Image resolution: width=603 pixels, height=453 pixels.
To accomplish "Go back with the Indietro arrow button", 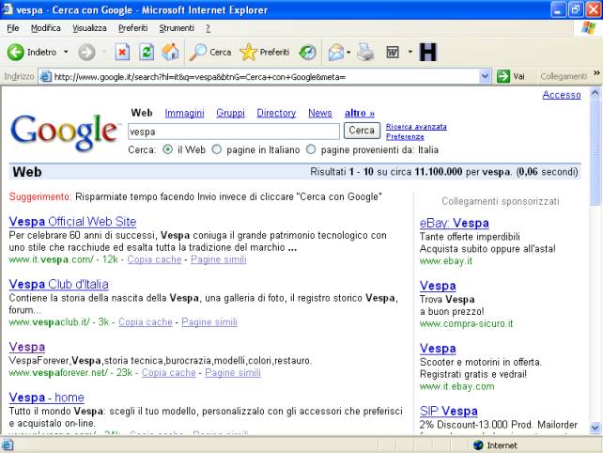I will click(32, 52).
